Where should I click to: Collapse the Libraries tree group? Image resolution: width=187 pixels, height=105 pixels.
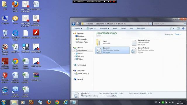[x=73, y=48]
